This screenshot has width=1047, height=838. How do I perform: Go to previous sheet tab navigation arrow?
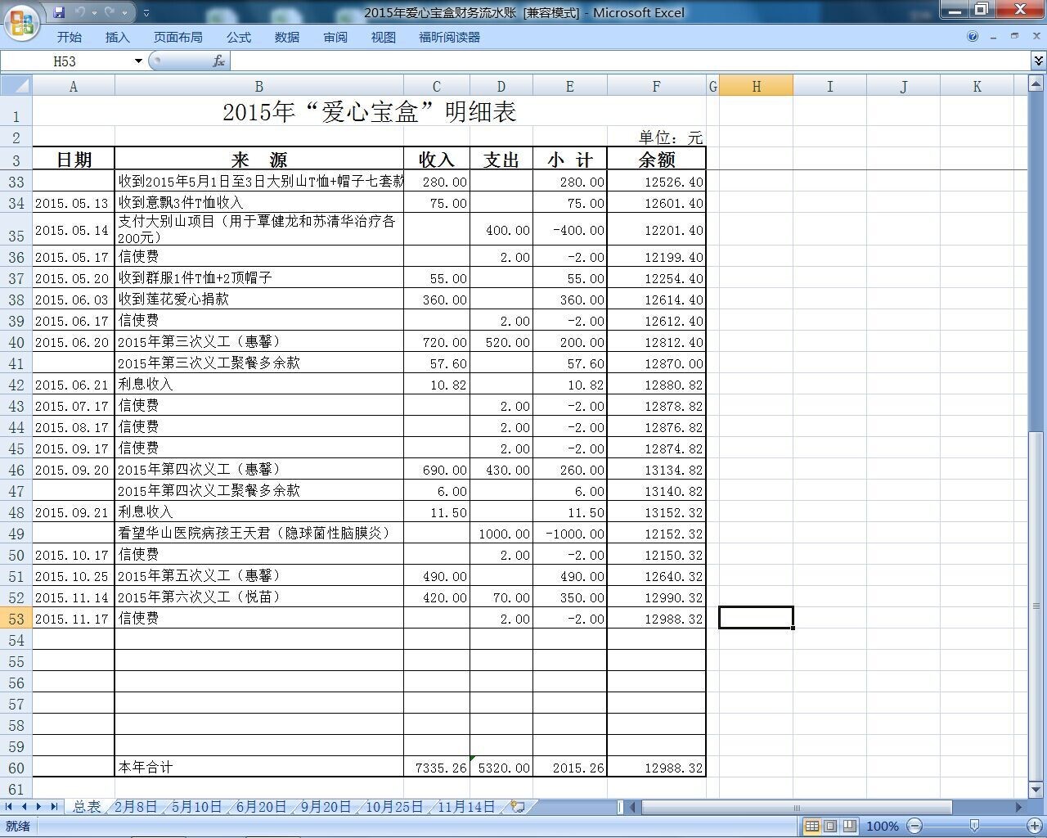pos(24,807)
